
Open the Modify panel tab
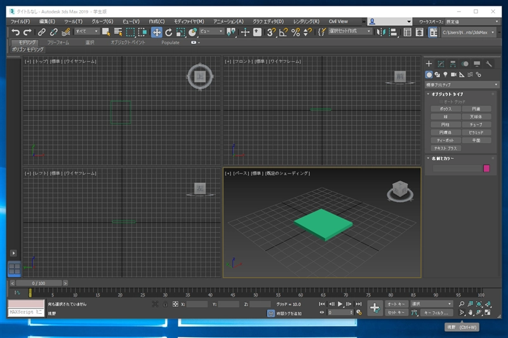click(x=441, y=64)
